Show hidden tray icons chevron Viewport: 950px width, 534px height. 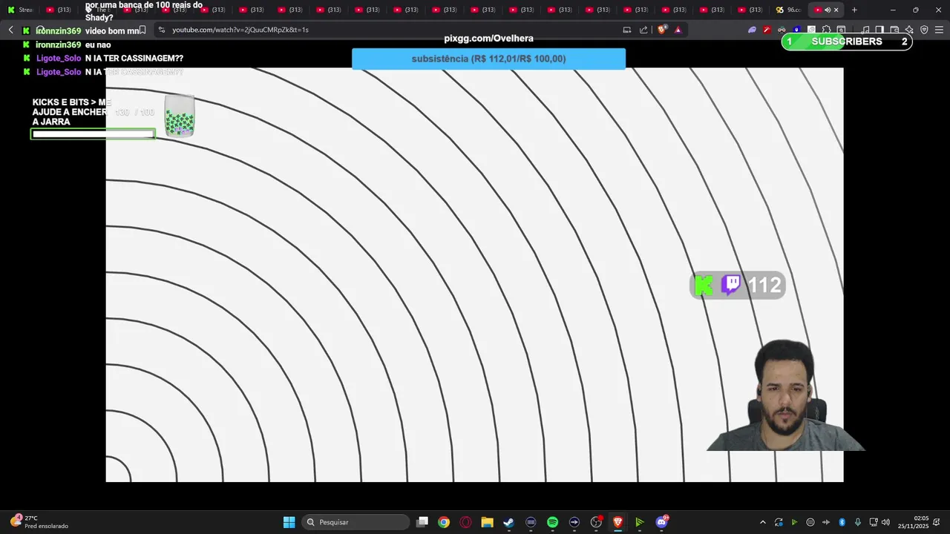pos(762,522)
